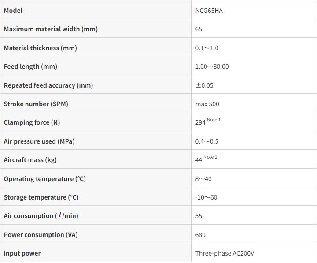Select the max 500 stroke value

[207, 104]
